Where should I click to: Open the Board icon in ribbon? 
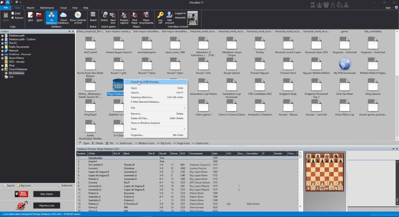tap(93, 17)
